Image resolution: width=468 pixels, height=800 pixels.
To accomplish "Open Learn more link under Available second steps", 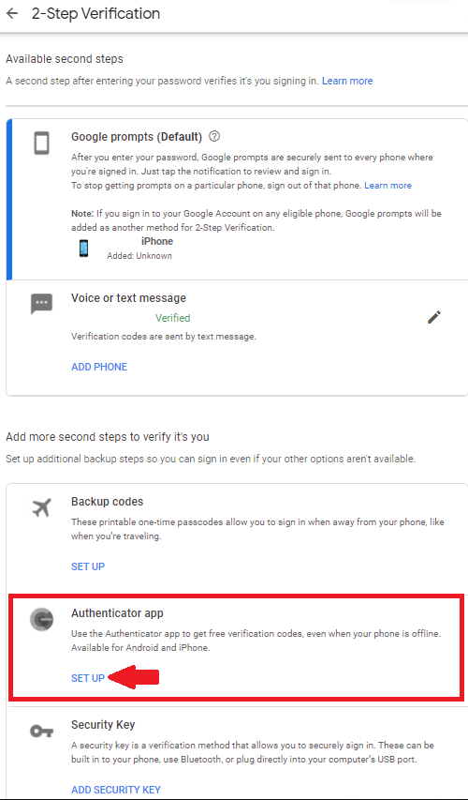I will (347, 81).
